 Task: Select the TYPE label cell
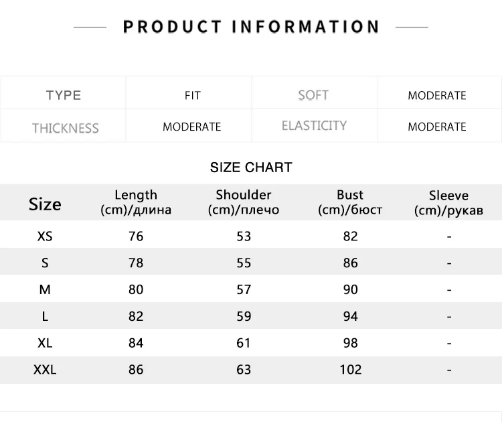64,95
